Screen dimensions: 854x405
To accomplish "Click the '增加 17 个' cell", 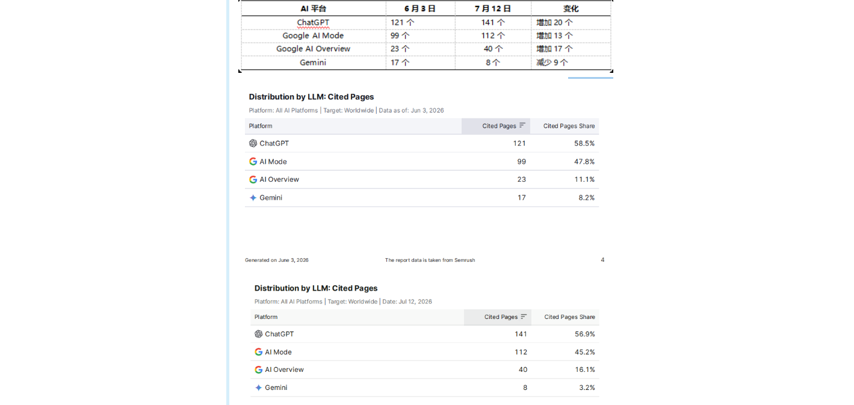I will coord(571,49).
